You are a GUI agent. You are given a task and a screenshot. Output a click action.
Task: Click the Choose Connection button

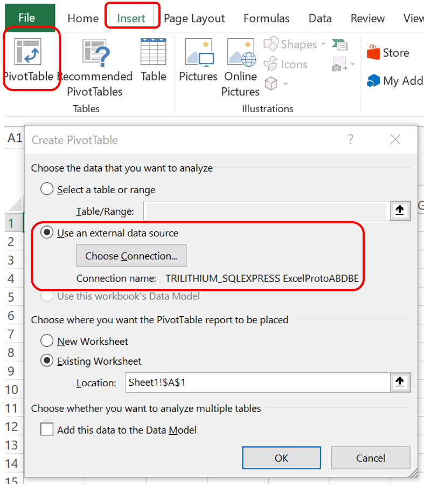tap(131, 256)
